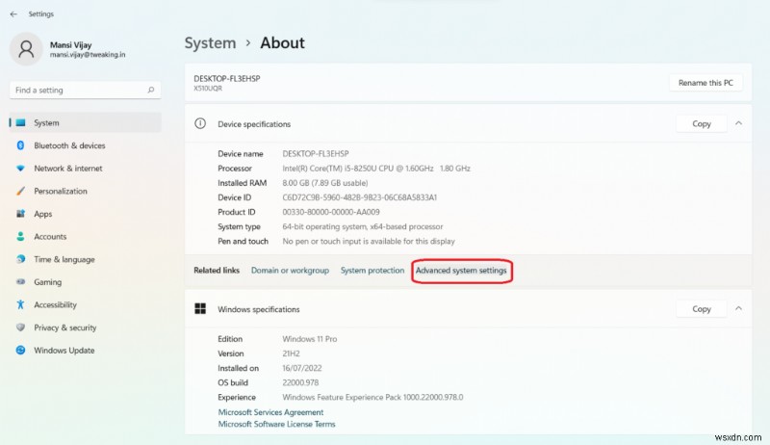The image size is (770, 445).
Task: Select the Privacy shield icon
Action: pos(20,327)
